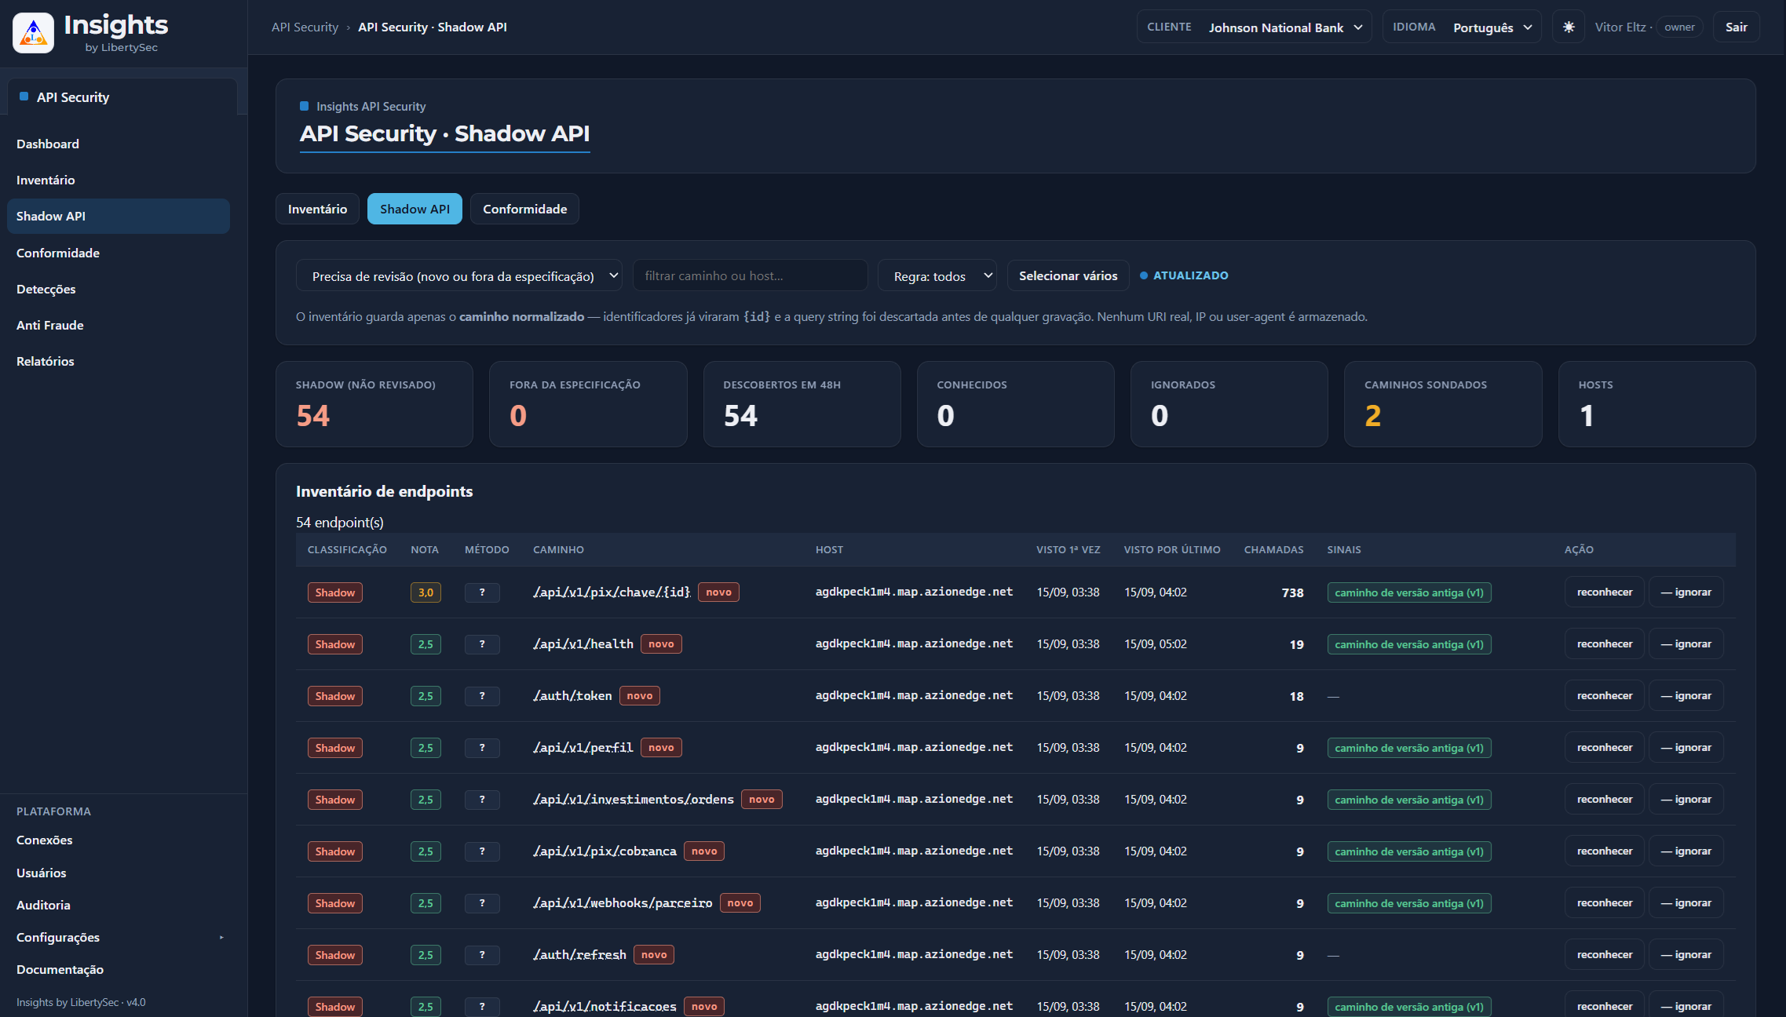Click signal tag in /api/v1/health row
This screenshot has height=1017, width=1786.
(x=1409, y=644)
